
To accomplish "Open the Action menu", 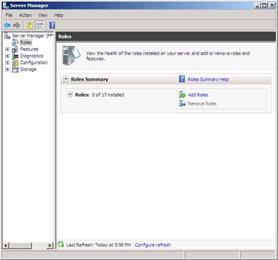I will coord(25,15).
